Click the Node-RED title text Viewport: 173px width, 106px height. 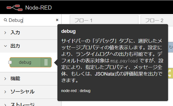click(x=38, y=8)
